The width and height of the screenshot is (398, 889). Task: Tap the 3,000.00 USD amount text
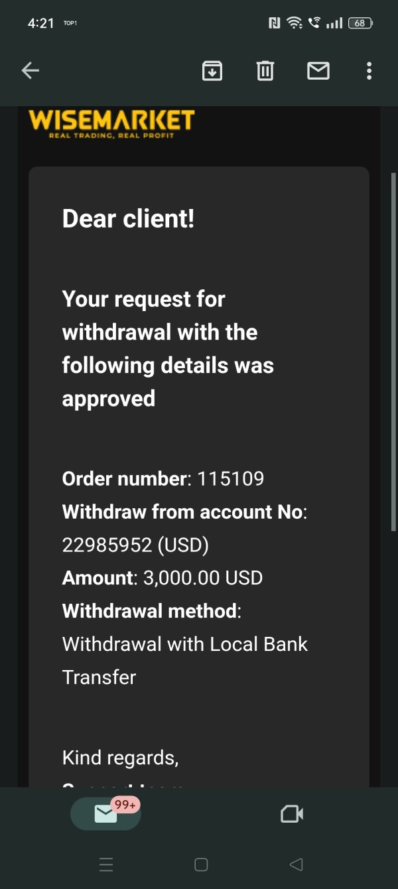pos(203,578)
